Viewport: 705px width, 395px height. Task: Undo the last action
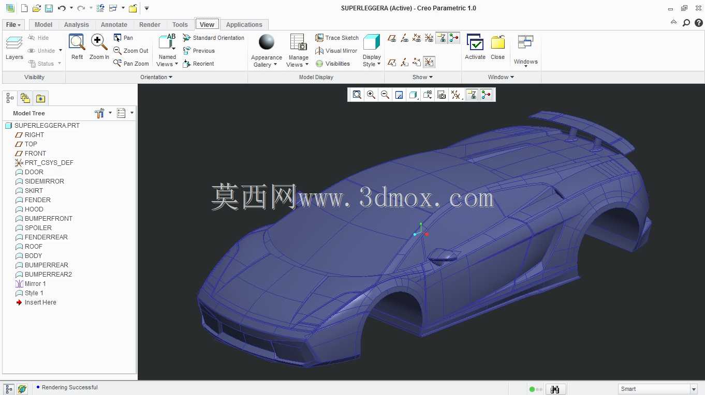pos(62,8)
